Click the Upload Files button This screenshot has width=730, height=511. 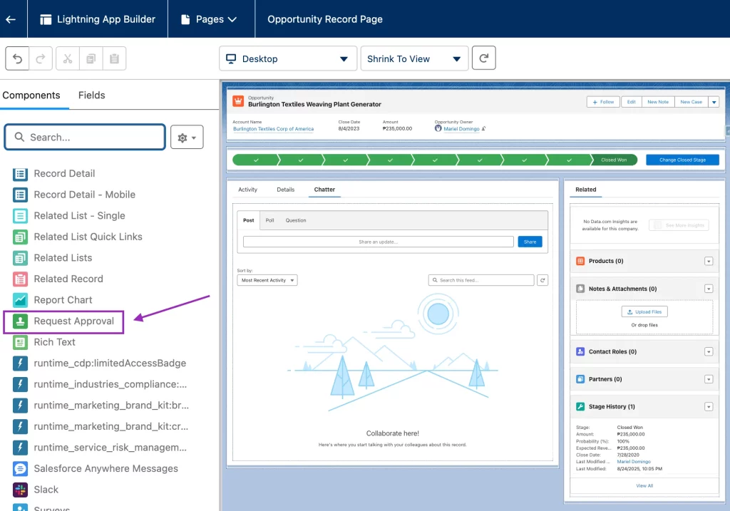[x=644, y=312]
